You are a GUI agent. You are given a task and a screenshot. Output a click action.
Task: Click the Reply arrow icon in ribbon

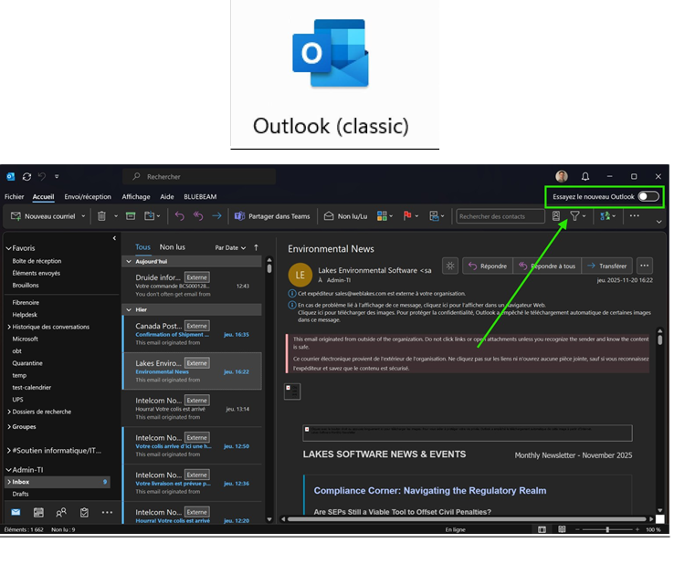click(179, 216)
